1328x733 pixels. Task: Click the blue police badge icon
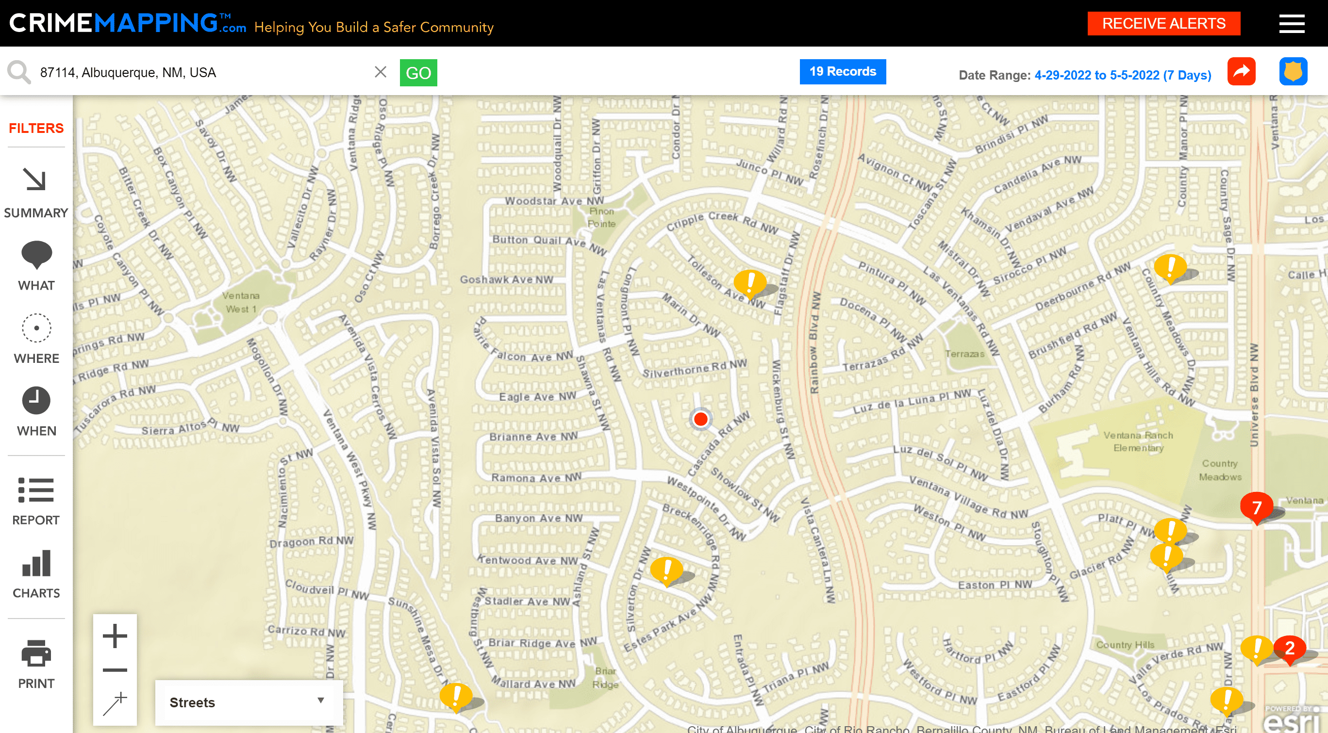(x=1293, y=72)
